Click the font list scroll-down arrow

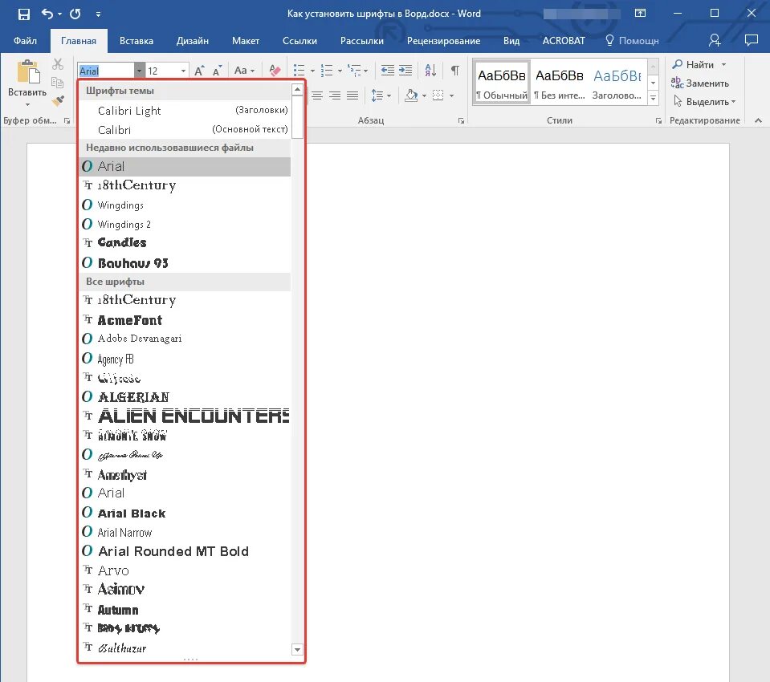tap(297, 650)
